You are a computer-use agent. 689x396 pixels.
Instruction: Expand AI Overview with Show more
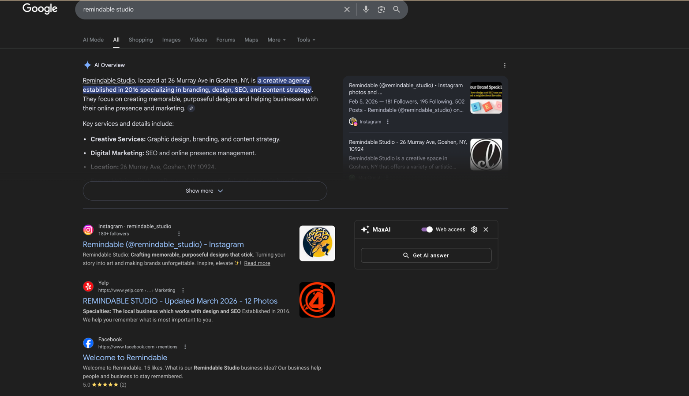point(205,191)
